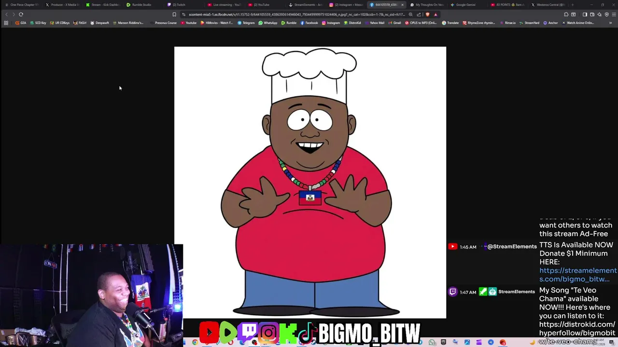Screen dimensions: 618x347
Task: Open the FitGirl bookmark
Action: 80,23
